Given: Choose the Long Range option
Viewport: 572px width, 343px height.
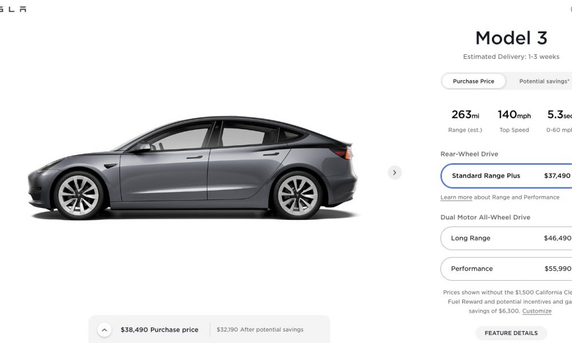Looking at the screenshot, I should pos(506,238).
